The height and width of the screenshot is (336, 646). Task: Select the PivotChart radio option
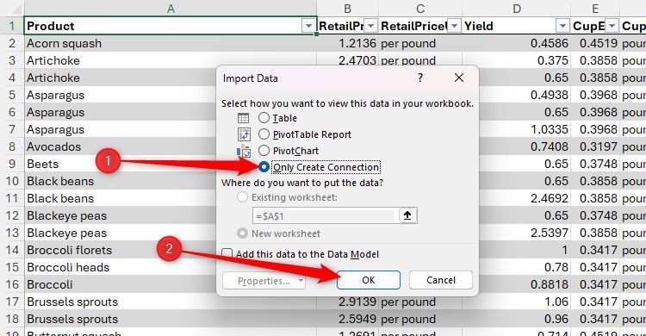(264, 151)
